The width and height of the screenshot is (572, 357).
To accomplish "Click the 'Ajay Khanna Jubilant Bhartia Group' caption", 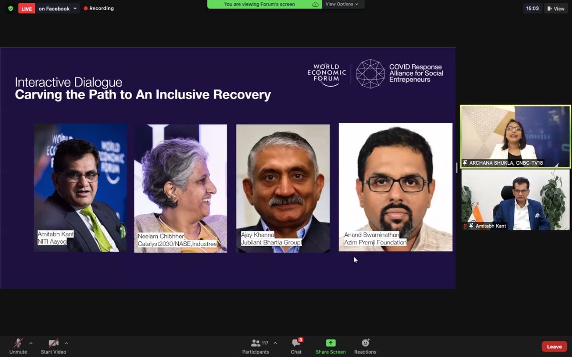I will tap(271, 238).
